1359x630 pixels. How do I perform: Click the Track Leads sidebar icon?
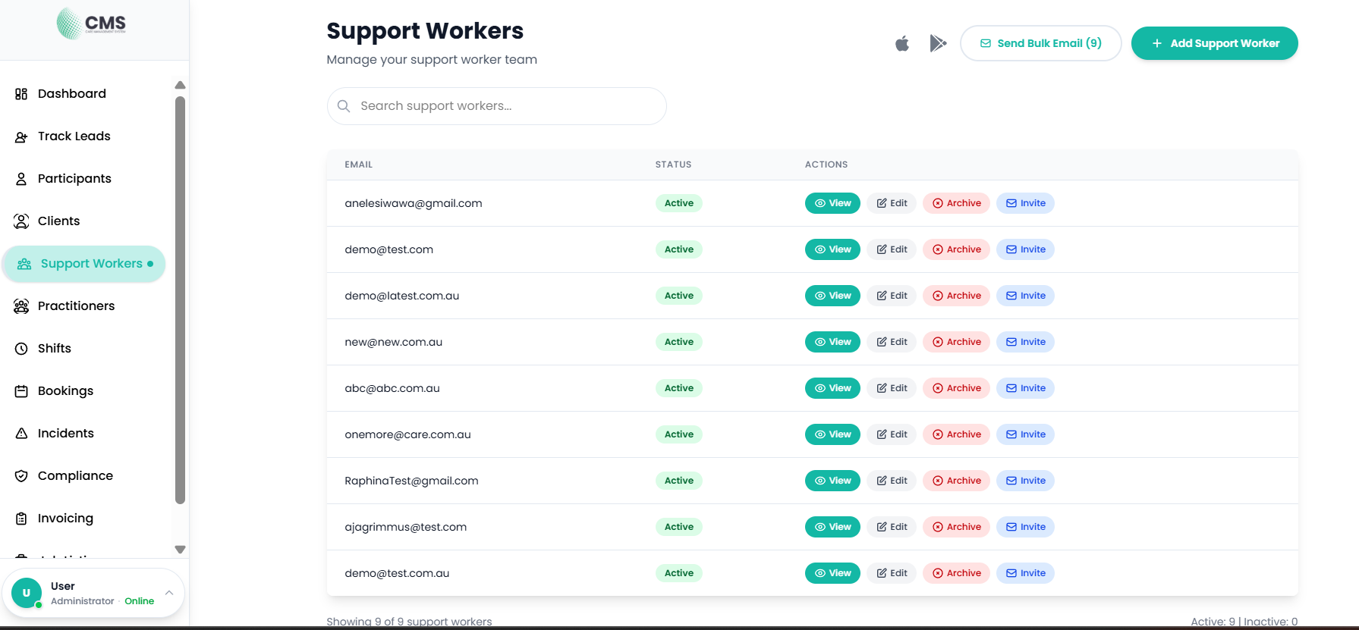21,136
